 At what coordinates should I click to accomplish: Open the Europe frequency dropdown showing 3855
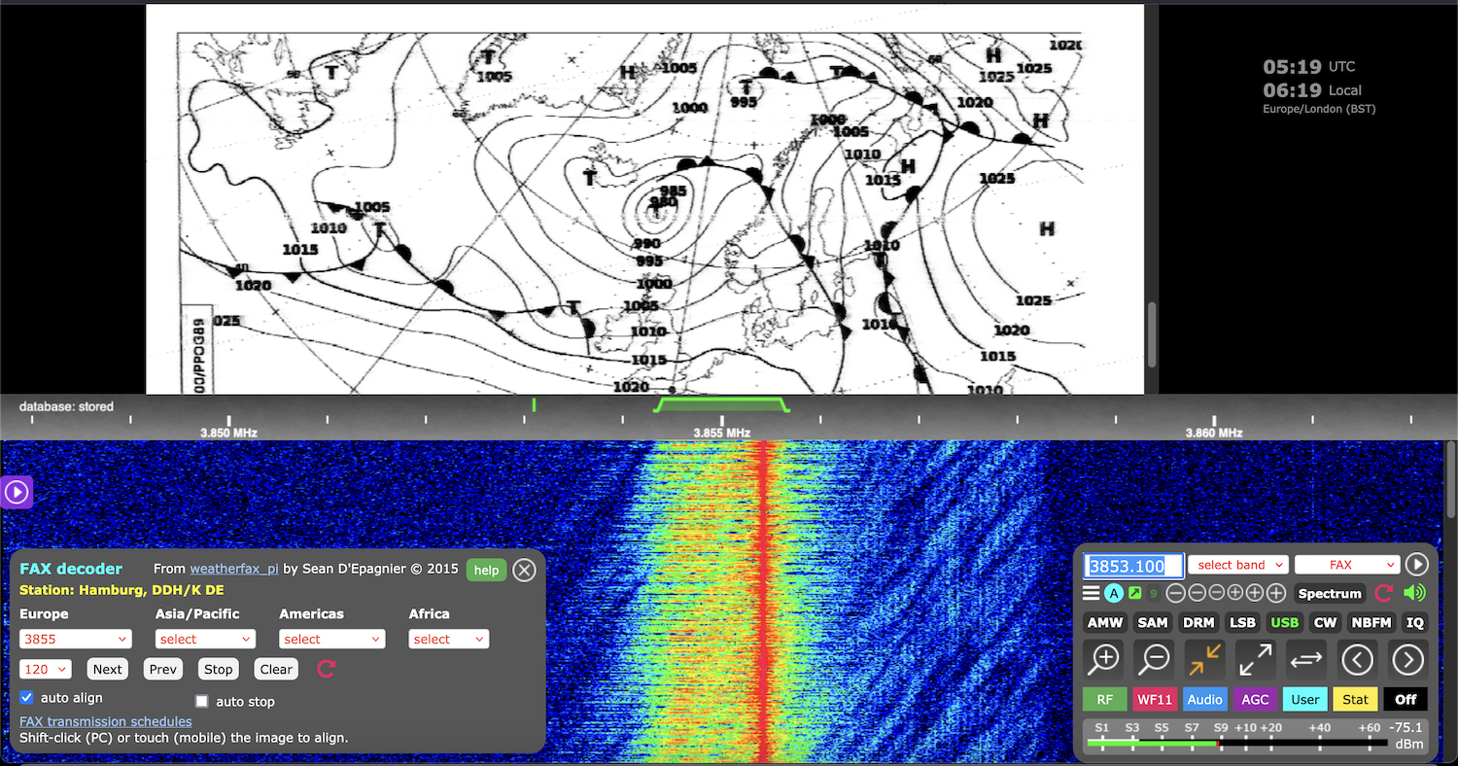pyautogui.click(x=76, y=639)
